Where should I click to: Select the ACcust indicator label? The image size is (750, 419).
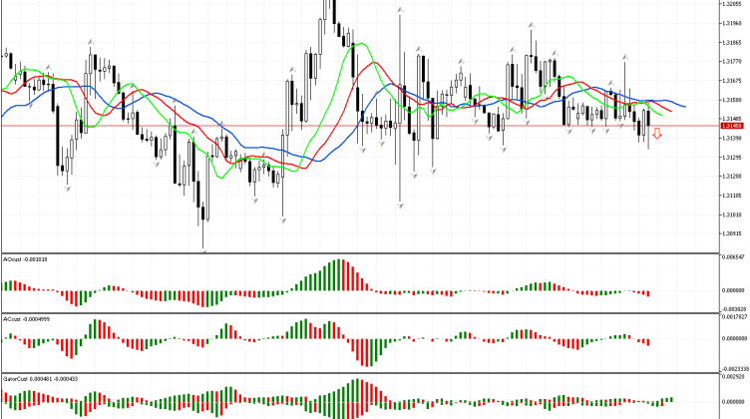[x=26, y=319]
